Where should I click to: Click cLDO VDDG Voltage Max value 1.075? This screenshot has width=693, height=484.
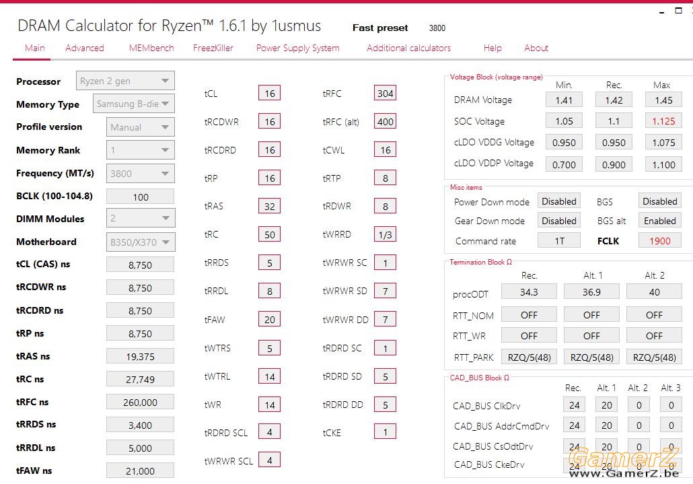tap(663, 142)
